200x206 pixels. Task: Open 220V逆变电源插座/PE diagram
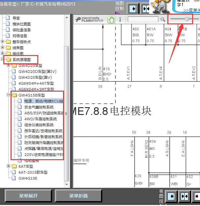44,155
